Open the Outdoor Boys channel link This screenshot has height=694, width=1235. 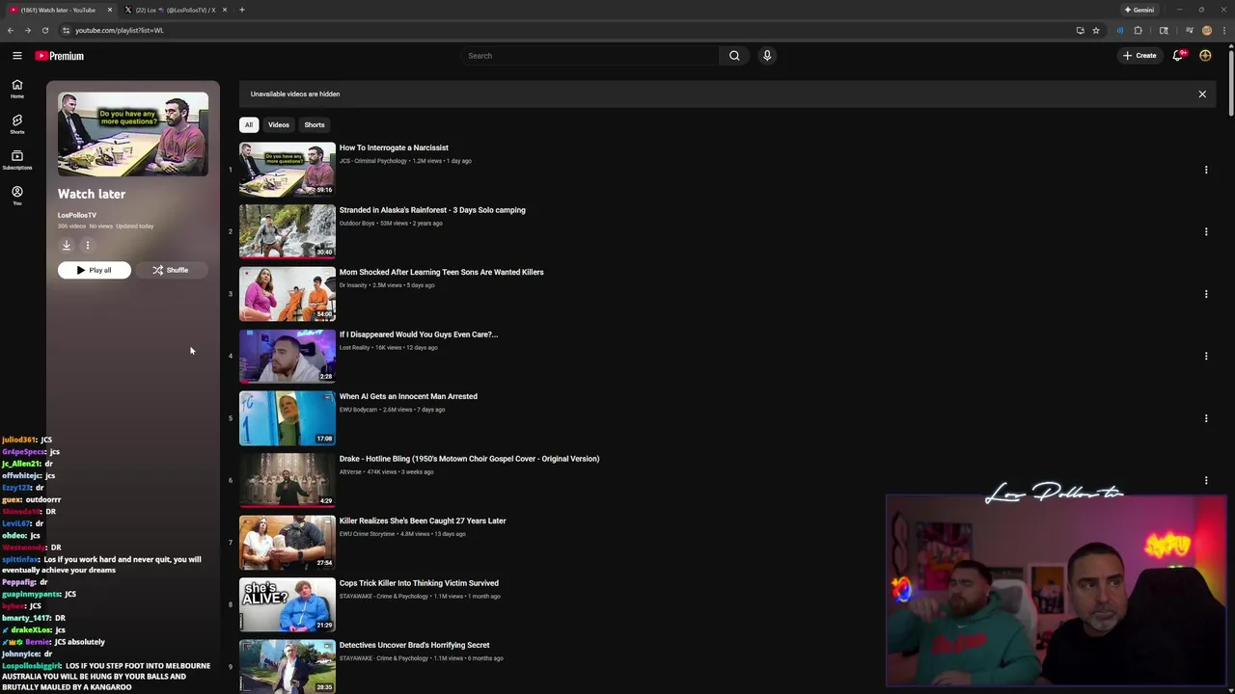click(x=356, y=223)
